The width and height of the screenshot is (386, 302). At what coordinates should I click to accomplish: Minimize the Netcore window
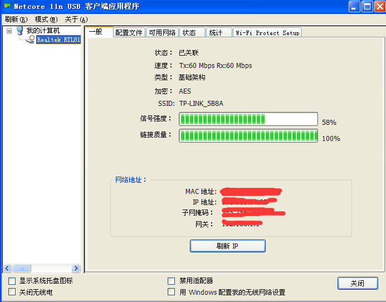[354, 6]
